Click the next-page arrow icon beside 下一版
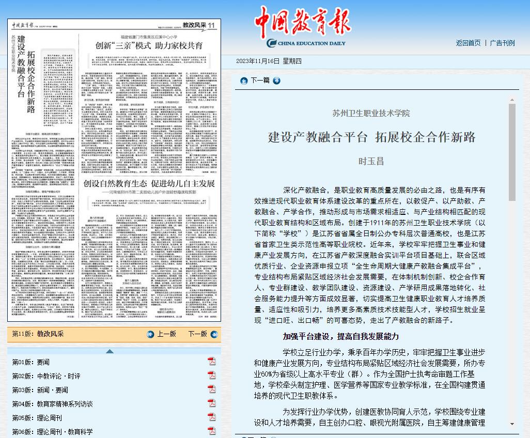Viewport: 530px width, 438px height. click(x=214, y=334)
